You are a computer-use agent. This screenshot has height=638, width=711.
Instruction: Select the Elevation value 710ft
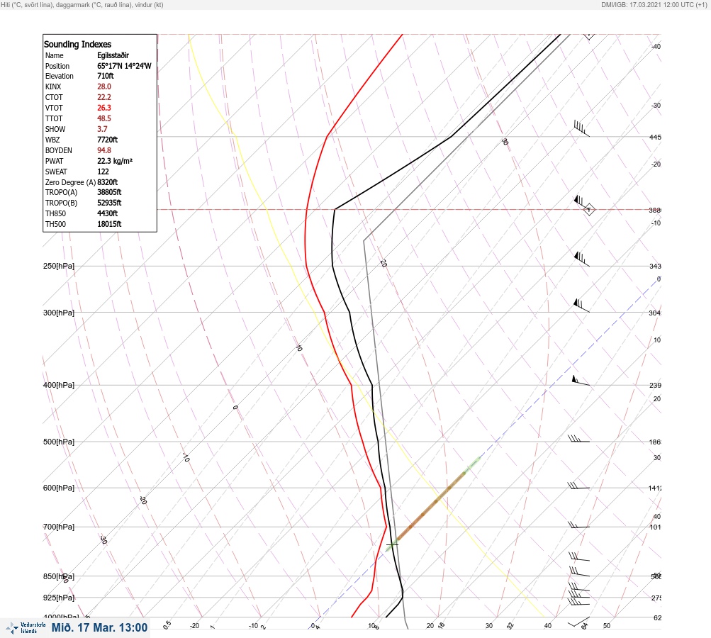click(x=105, y=76)
